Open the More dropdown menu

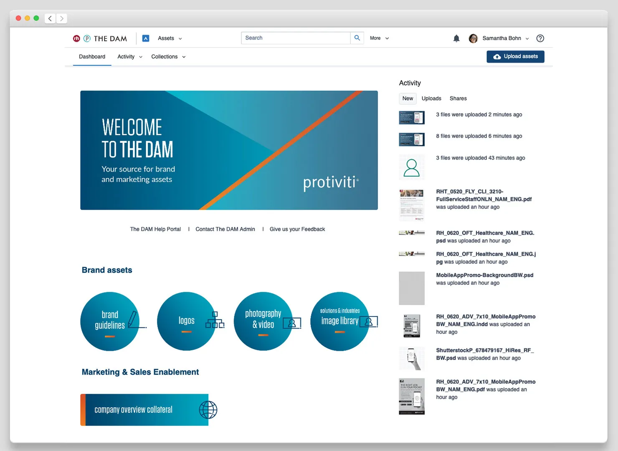pos(379,38)
